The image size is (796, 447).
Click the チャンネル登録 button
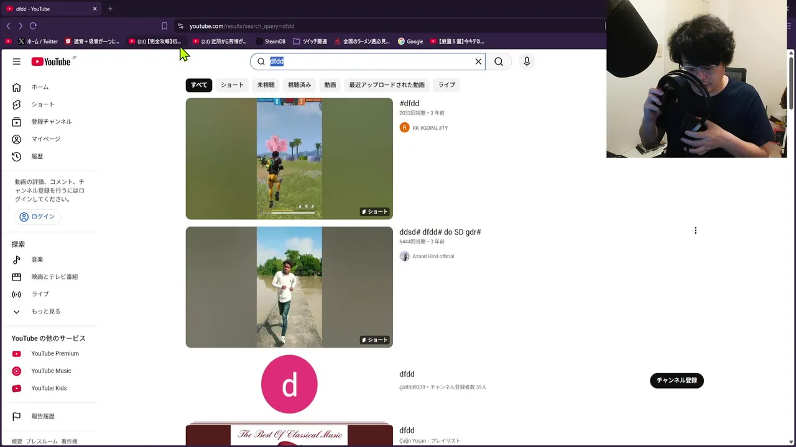click(677, 381)
